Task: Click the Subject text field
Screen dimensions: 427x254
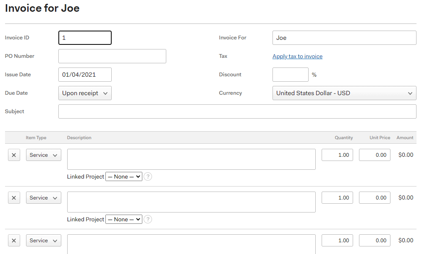Action: point(237,111)
